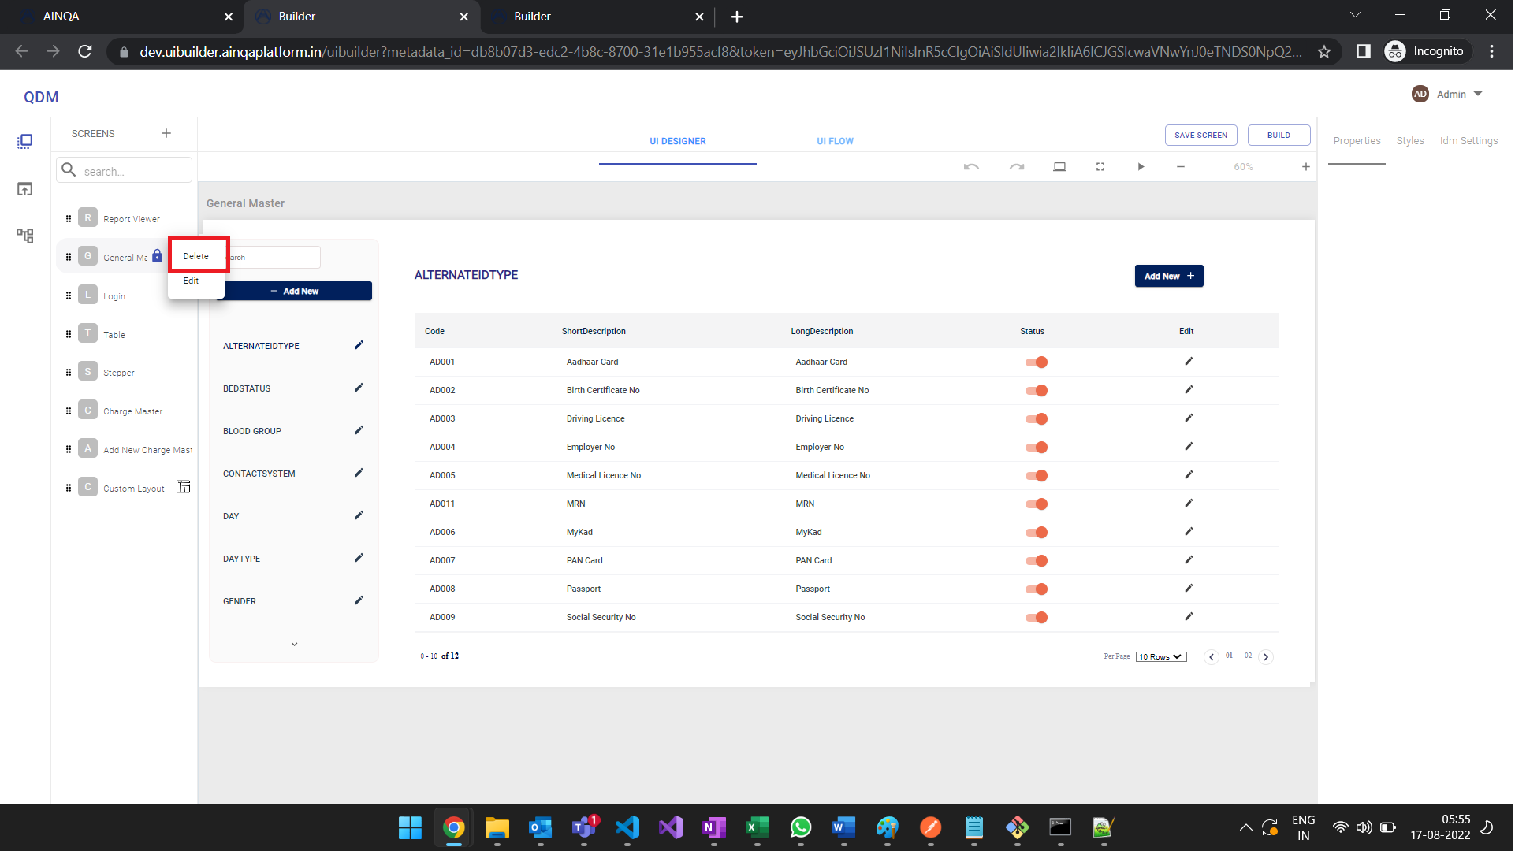Undo the last designer change
This screenshot has width=1515, height=851.
pos(971,167)
